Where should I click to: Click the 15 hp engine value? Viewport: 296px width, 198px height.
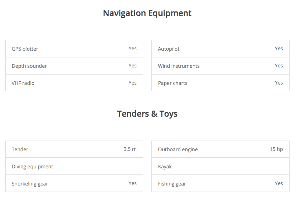(276, 149)
